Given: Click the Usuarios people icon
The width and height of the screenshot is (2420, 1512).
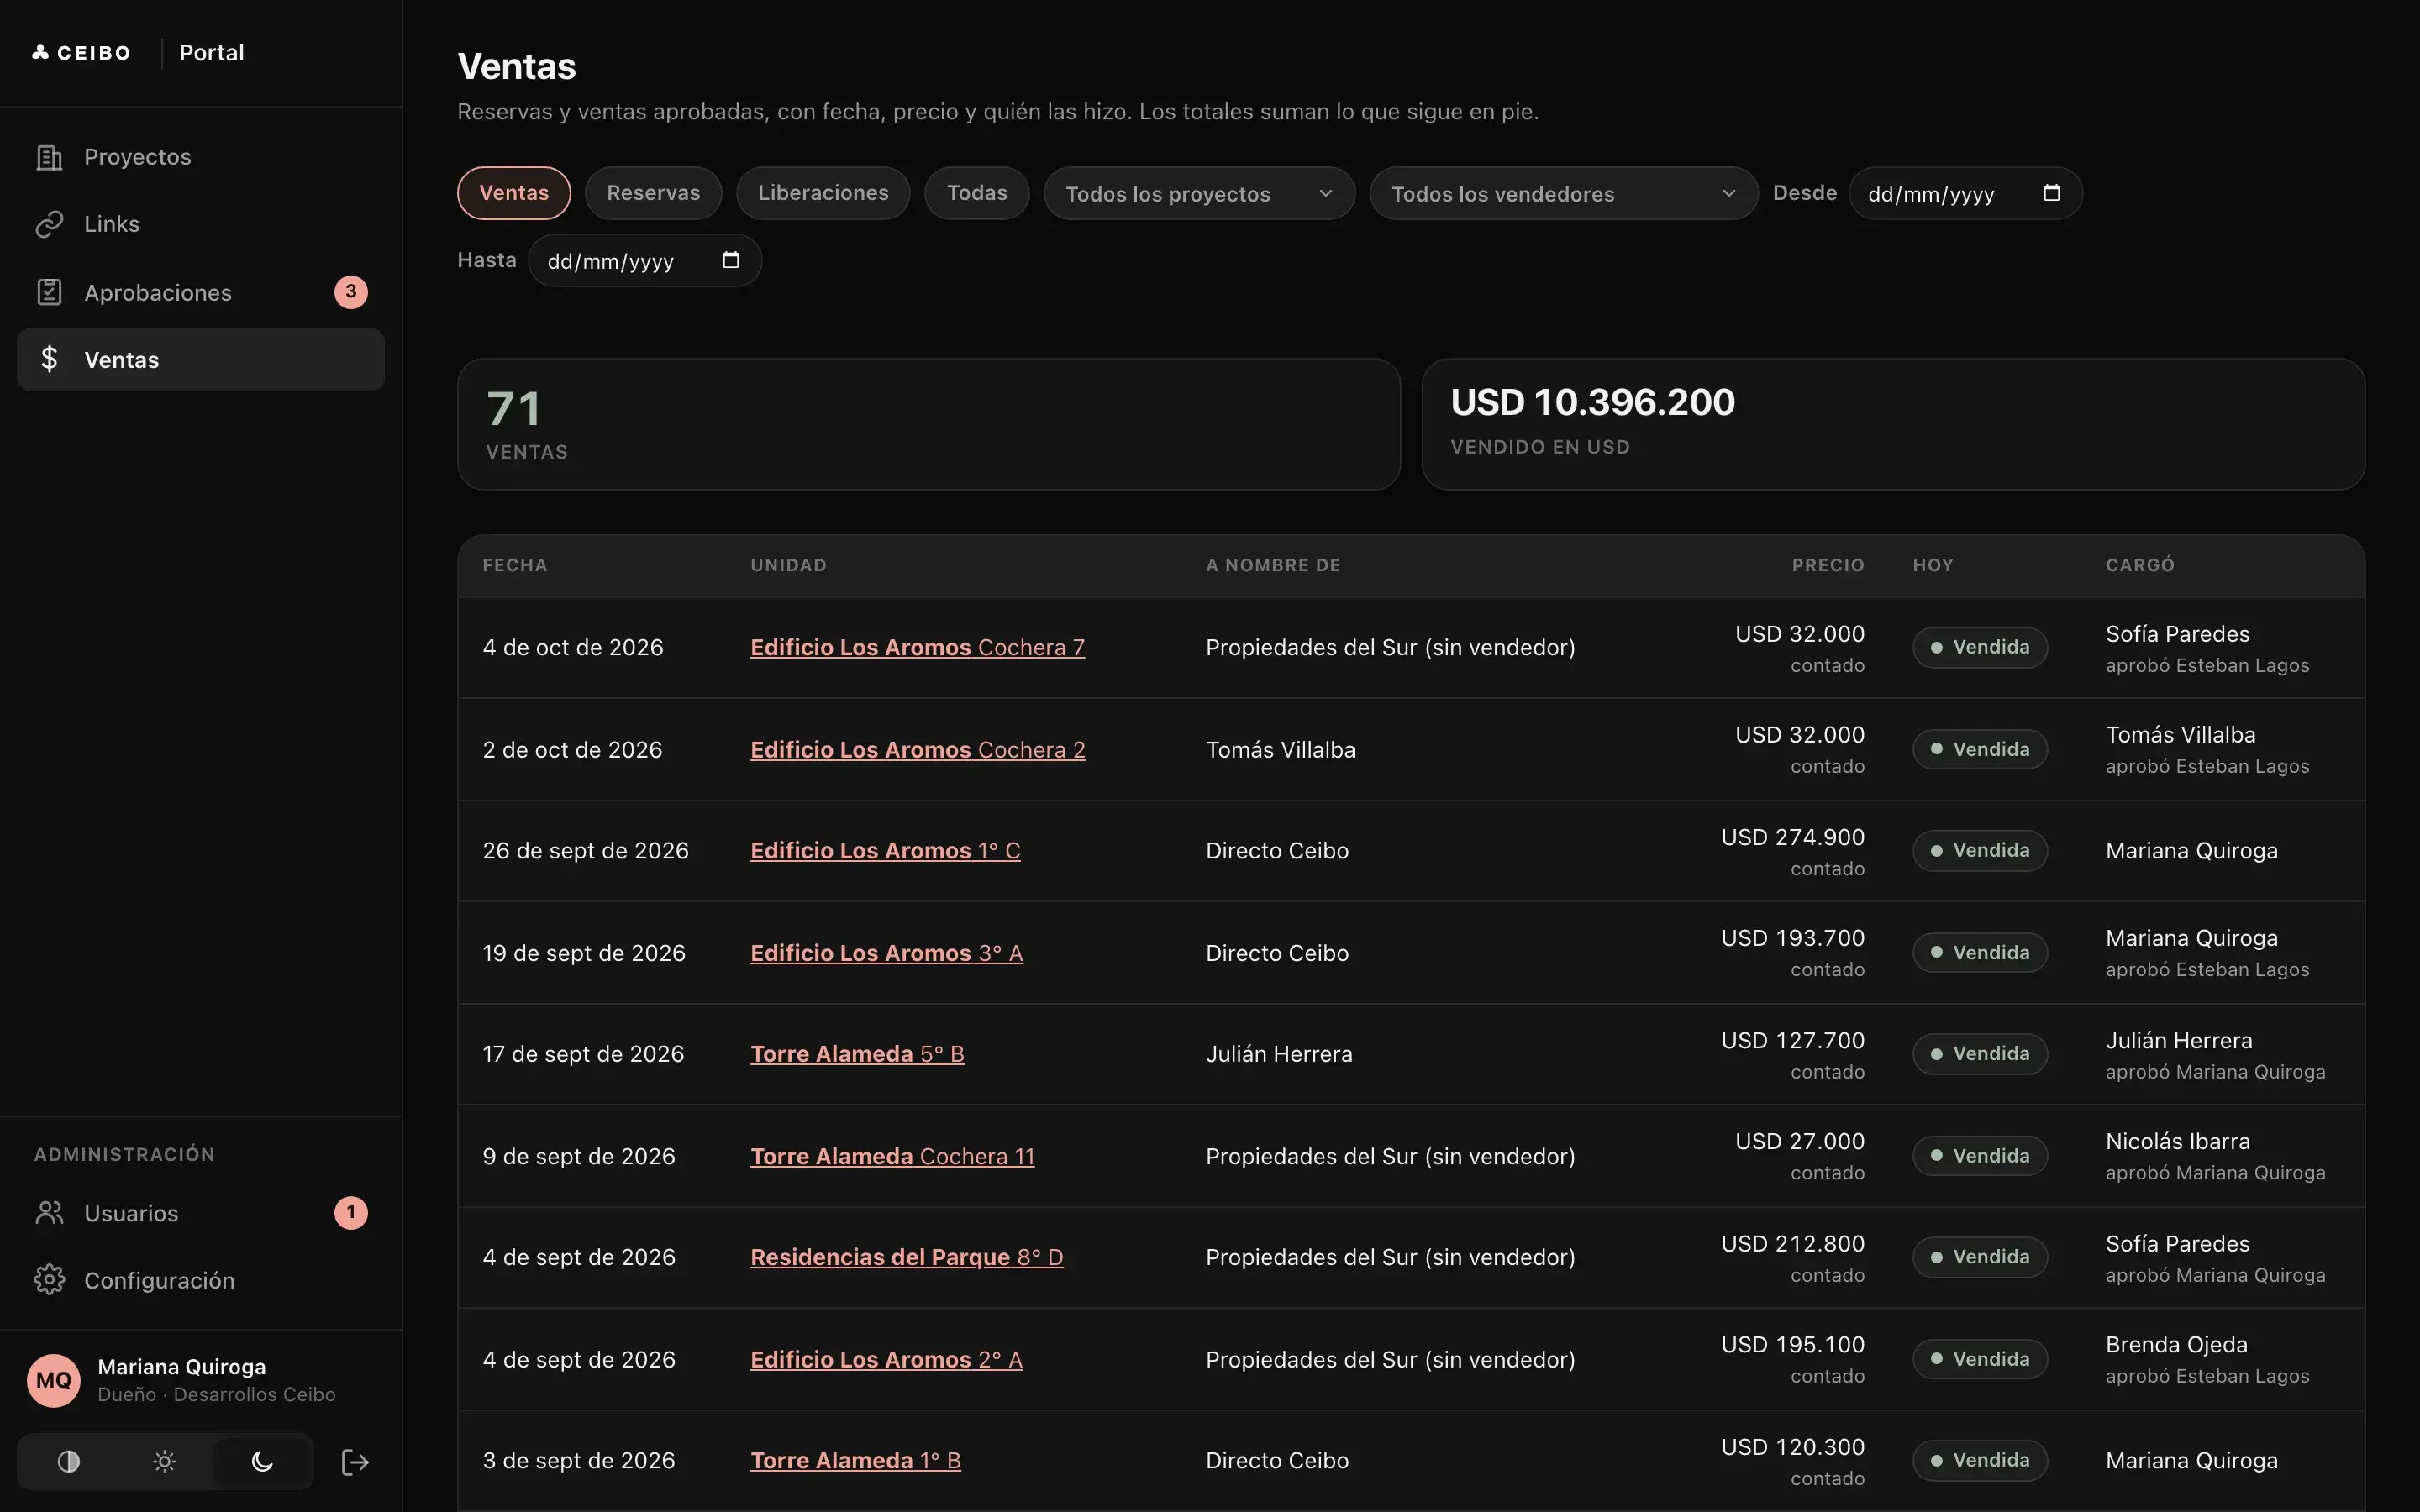Looking at the screenshot, I should click(x=49, y=1213).
